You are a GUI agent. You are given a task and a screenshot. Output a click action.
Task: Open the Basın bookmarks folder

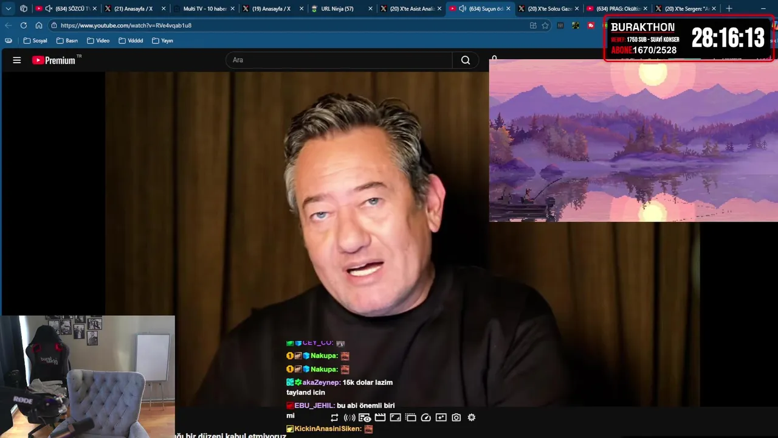click(x=67, y=41)
